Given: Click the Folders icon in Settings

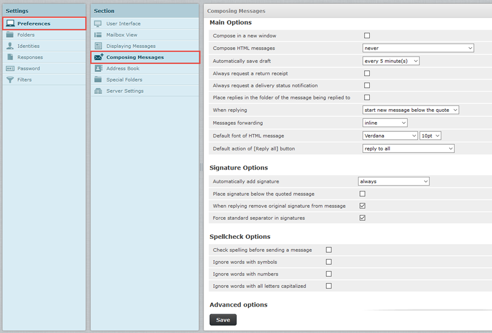Looking at the screenshot, I should coord(10,35).
